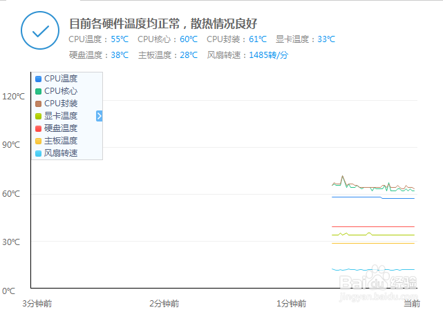Select CPU核心 legend label
This screenshot has height=312, width=443.
[61, 91]
